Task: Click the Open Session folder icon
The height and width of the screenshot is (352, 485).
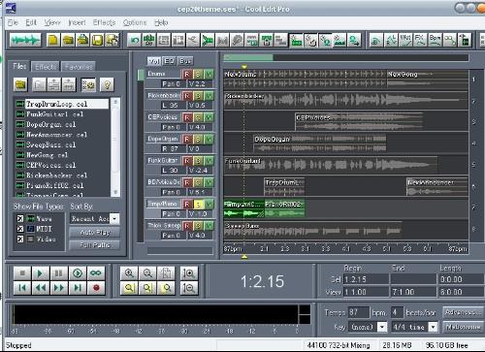Action: tap(68, 40)
